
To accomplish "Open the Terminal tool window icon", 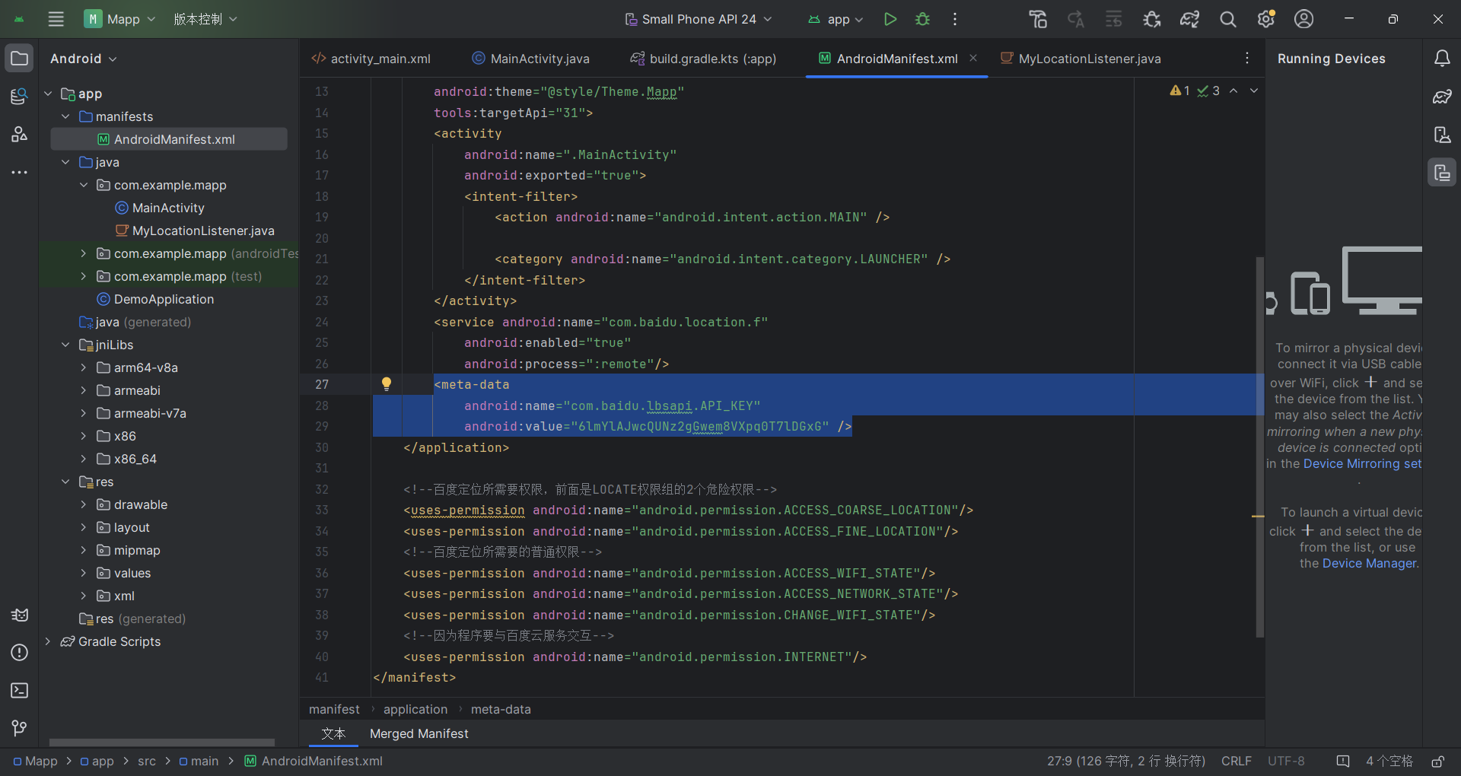I will pos(19,691).
